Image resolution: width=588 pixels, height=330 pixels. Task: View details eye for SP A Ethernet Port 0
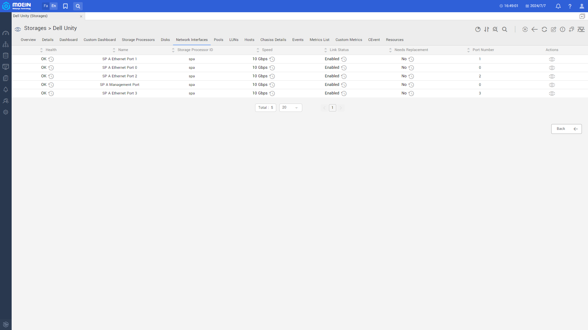552,68
